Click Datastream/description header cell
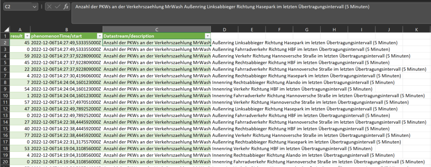This screenshot has height=167, width=431. [x=157, y=36]
